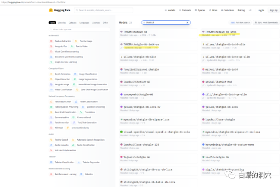
Task: Open the VegasLi/chatglm-6b model card
Action: (158, 159)
